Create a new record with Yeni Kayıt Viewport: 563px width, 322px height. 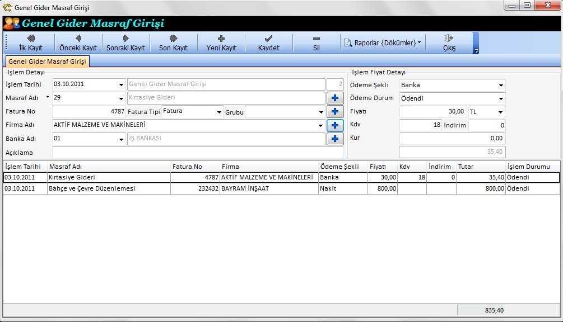click(221, 43)
